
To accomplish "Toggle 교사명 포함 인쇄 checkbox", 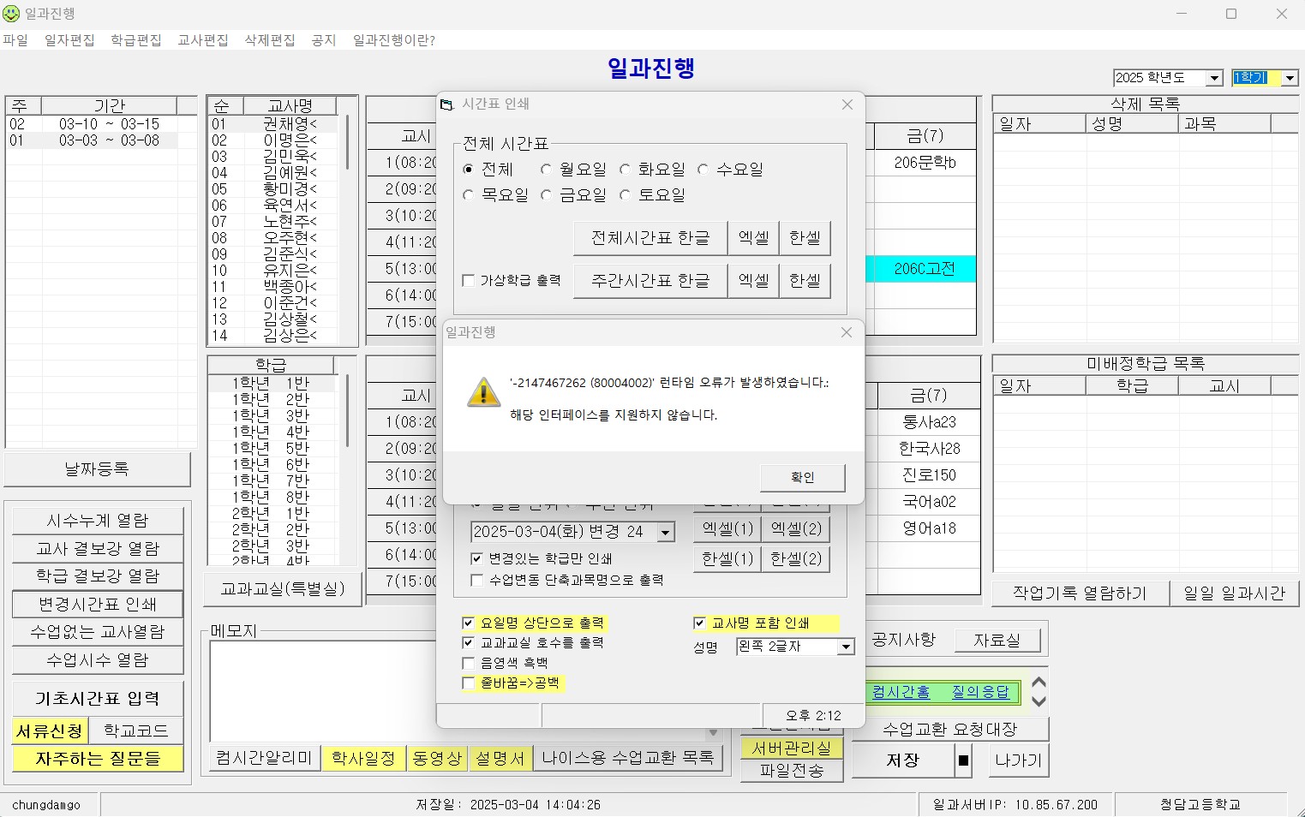I will pyautogui.click(x=699, y=623).
